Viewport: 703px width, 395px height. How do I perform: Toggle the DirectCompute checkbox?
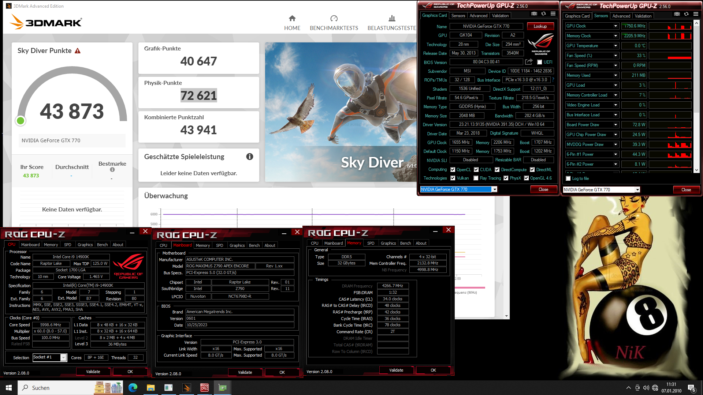coord(497,170)
